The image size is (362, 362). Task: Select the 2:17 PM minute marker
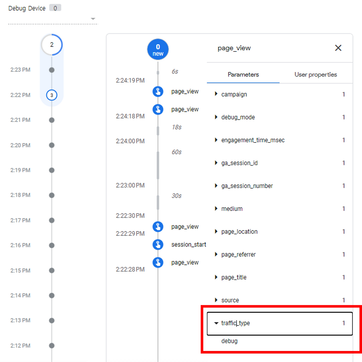(x=52, y=220)
